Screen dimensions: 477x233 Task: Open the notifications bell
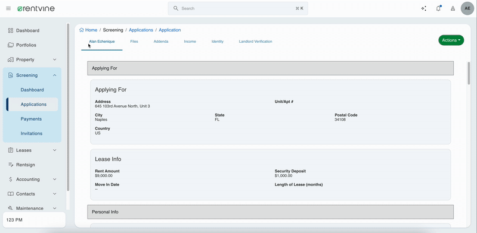[x=438, y=8]
